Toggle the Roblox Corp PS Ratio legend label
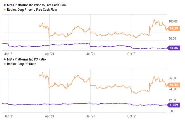This screenshot has height=121, width=185. tap(21, 64)
